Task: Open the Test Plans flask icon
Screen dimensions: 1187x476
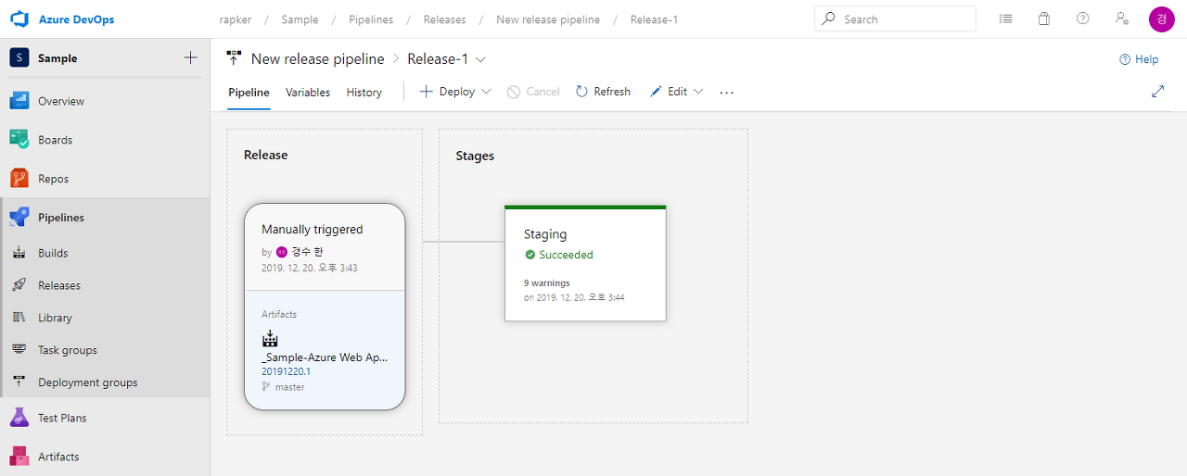Action: point(19,418)
